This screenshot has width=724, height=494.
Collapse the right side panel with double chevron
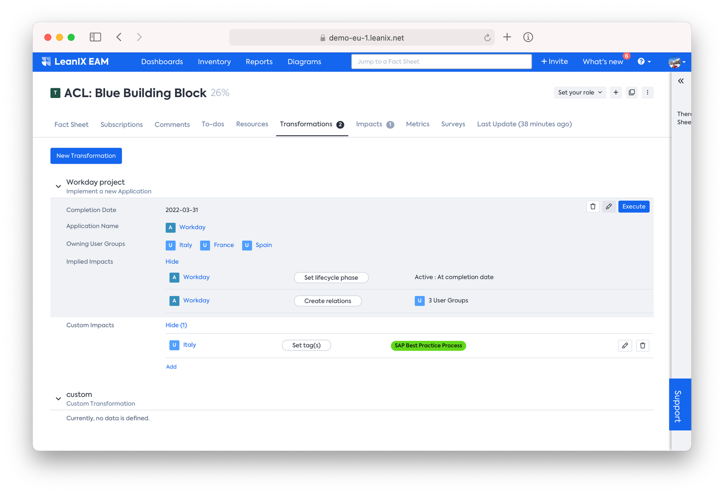681,81
